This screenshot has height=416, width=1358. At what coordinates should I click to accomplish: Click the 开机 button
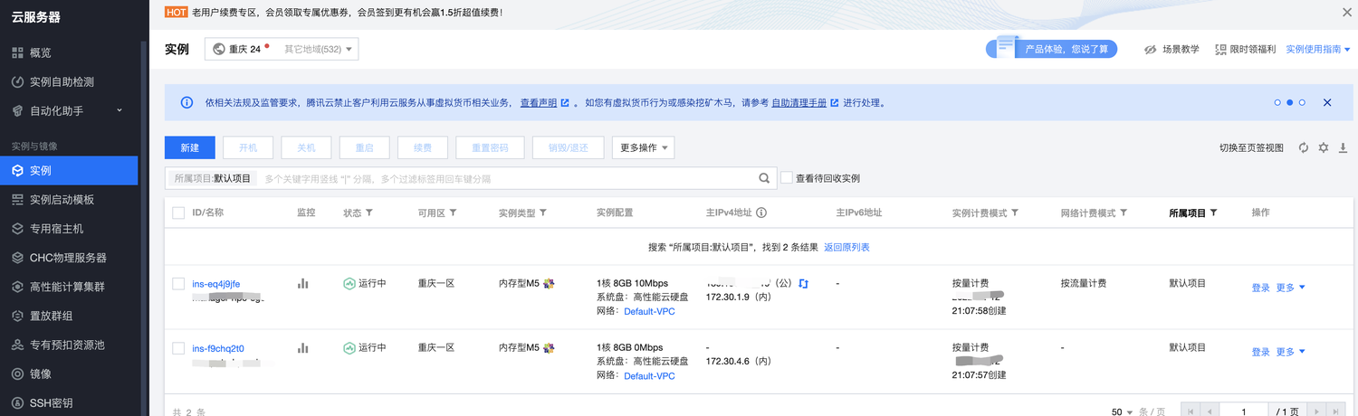(x=248, y=147)
